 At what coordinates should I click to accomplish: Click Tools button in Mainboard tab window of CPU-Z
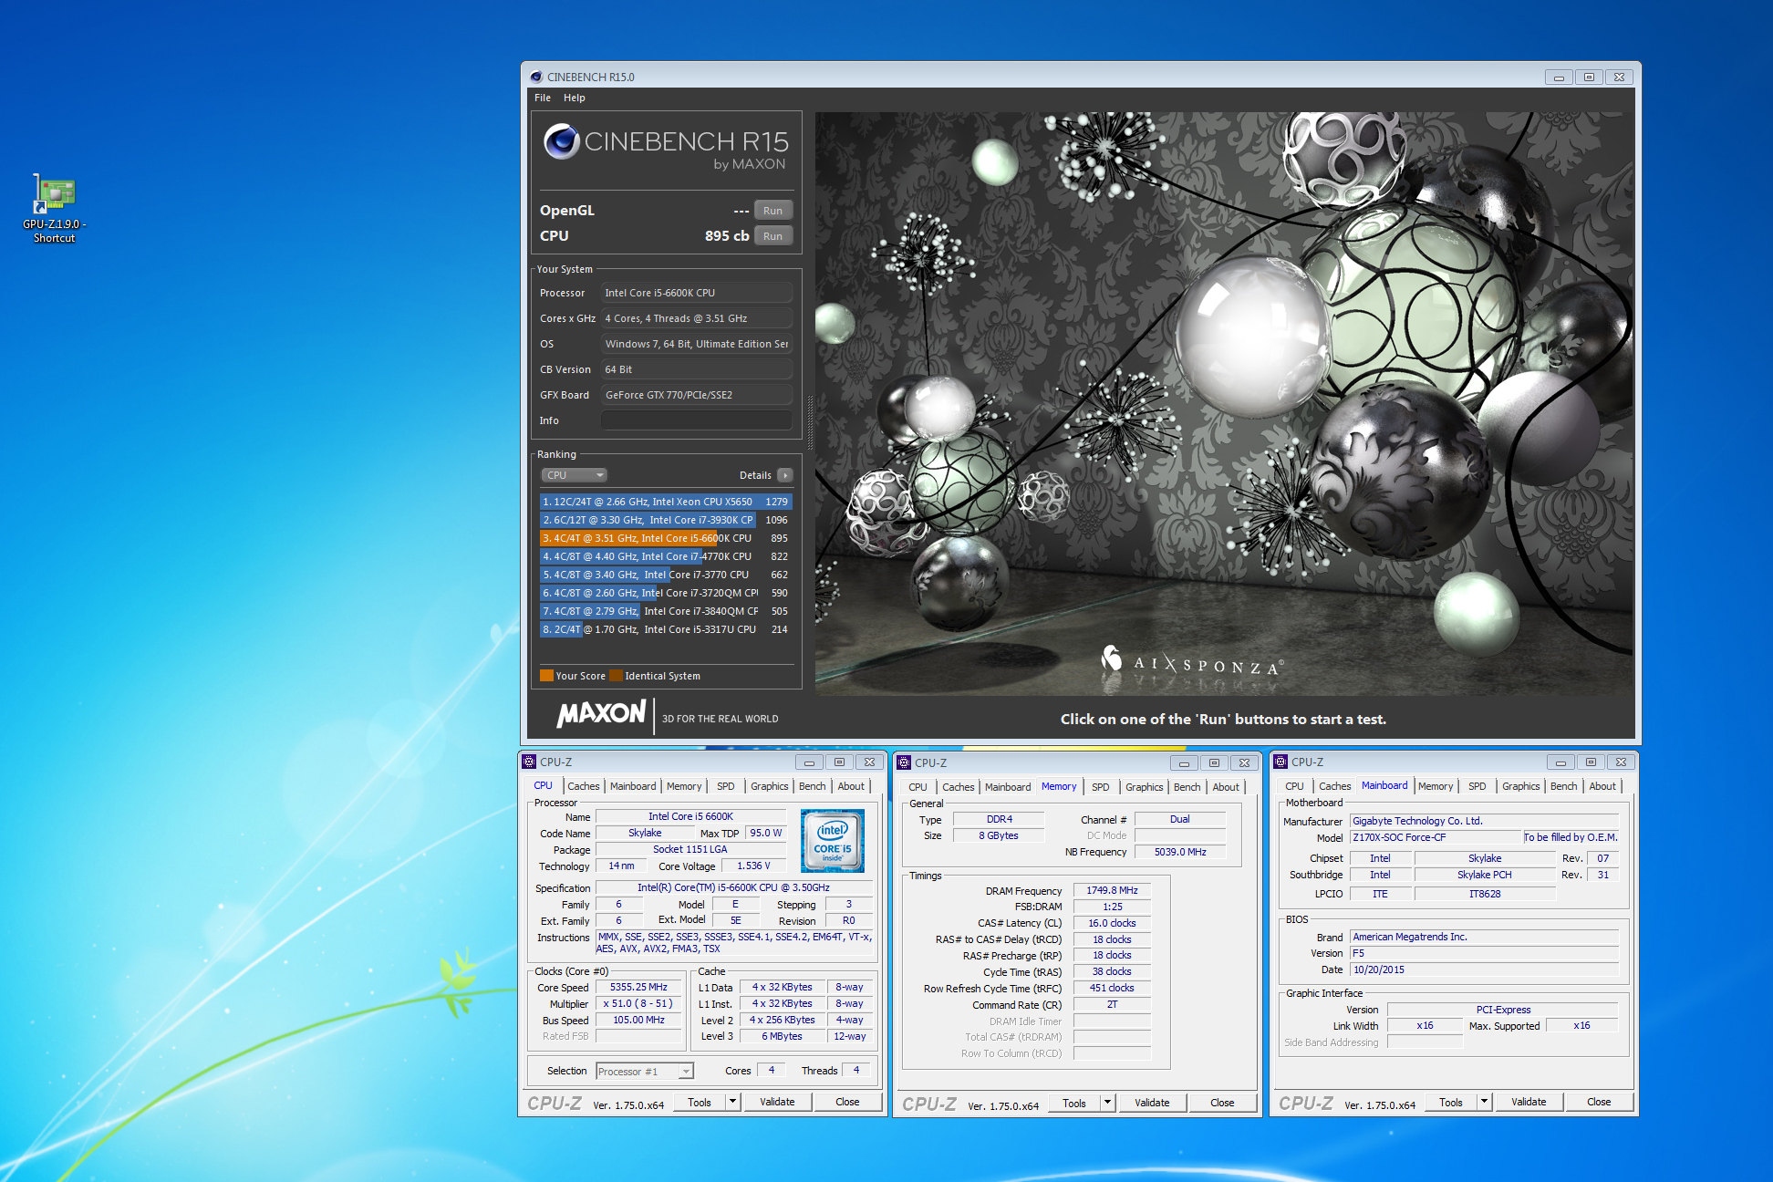click(1451, 1102)
